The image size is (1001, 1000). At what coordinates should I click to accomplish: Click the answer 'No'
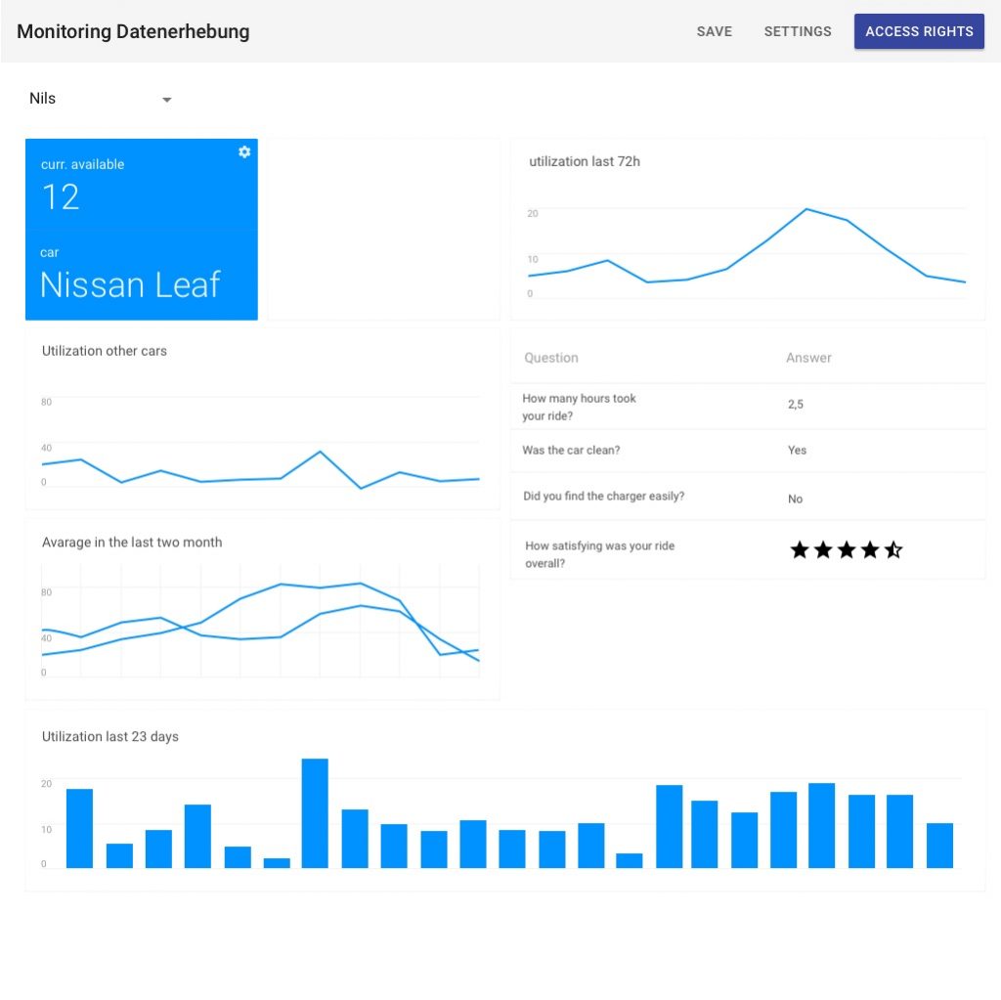[795, 499]
